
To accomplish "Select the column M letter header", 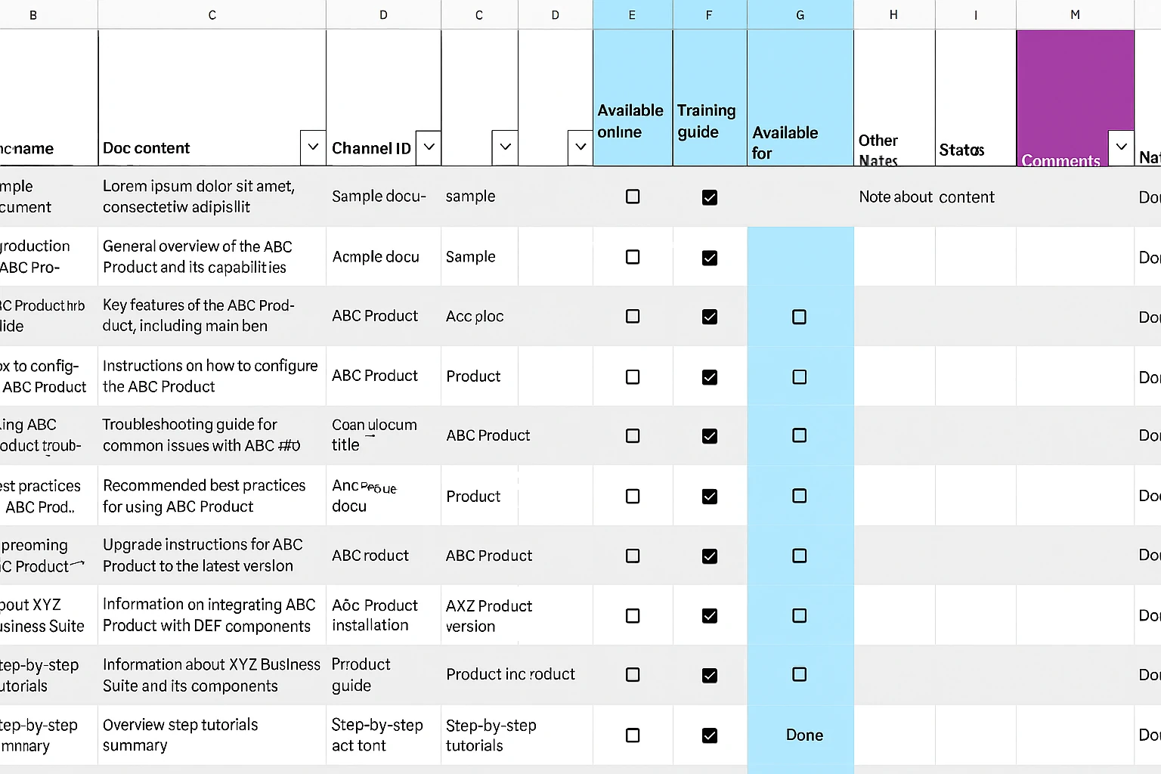I will [x=1075, y=14].
